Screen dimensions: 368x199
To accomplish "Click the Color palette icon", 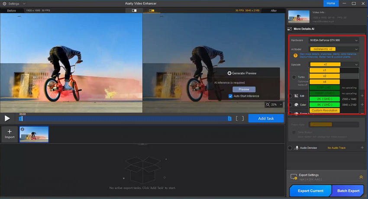I will pos(296,105).
